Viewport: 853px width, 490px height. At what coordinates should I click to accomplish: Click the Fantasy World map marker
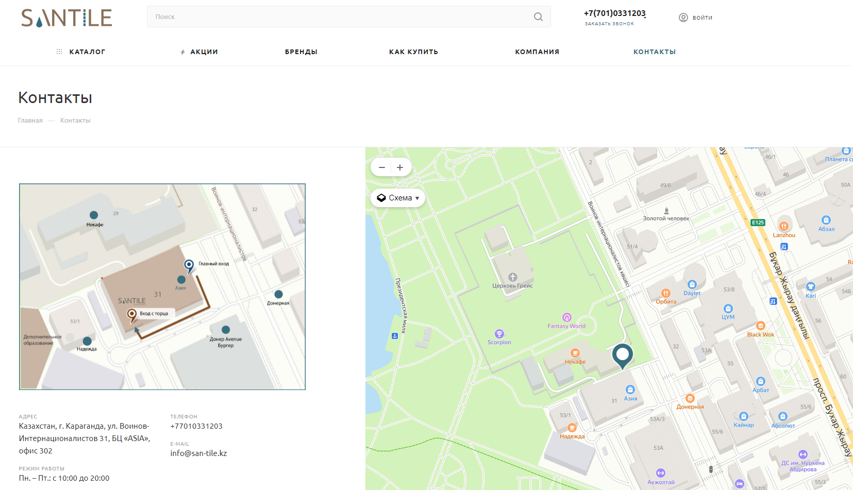click(x=567, y=317)
